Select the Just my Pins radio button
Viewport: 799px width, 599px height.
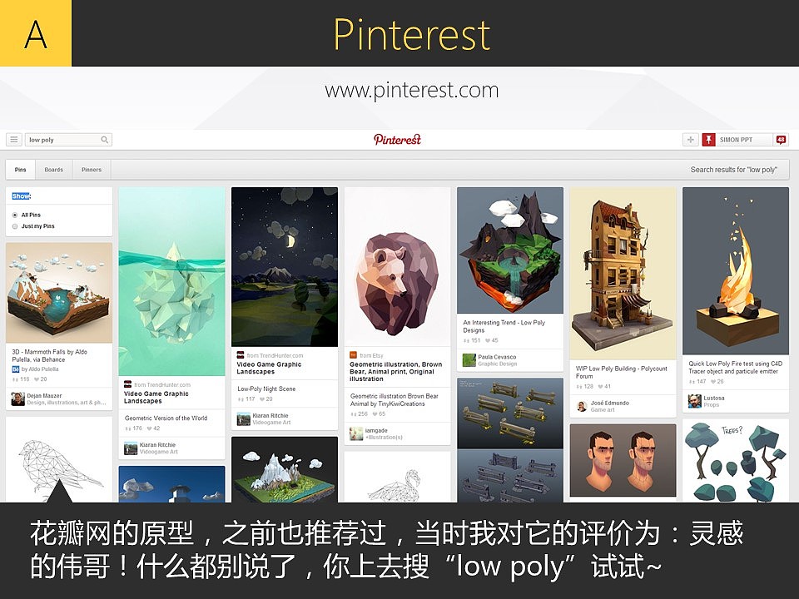[15, 226]
